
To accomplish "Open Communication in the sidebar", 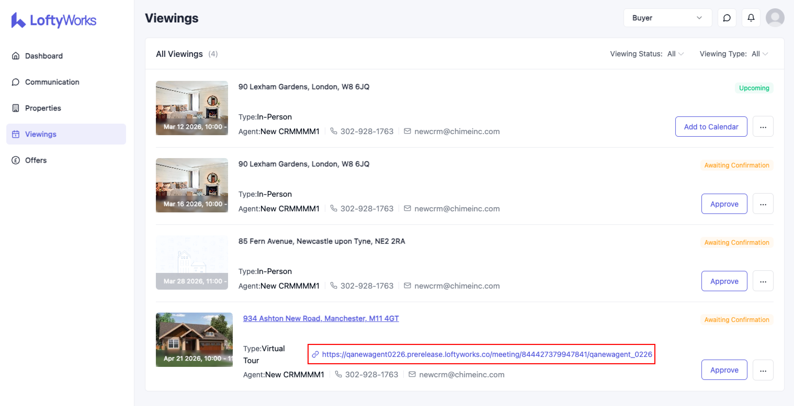I will [x=52, y=82].
